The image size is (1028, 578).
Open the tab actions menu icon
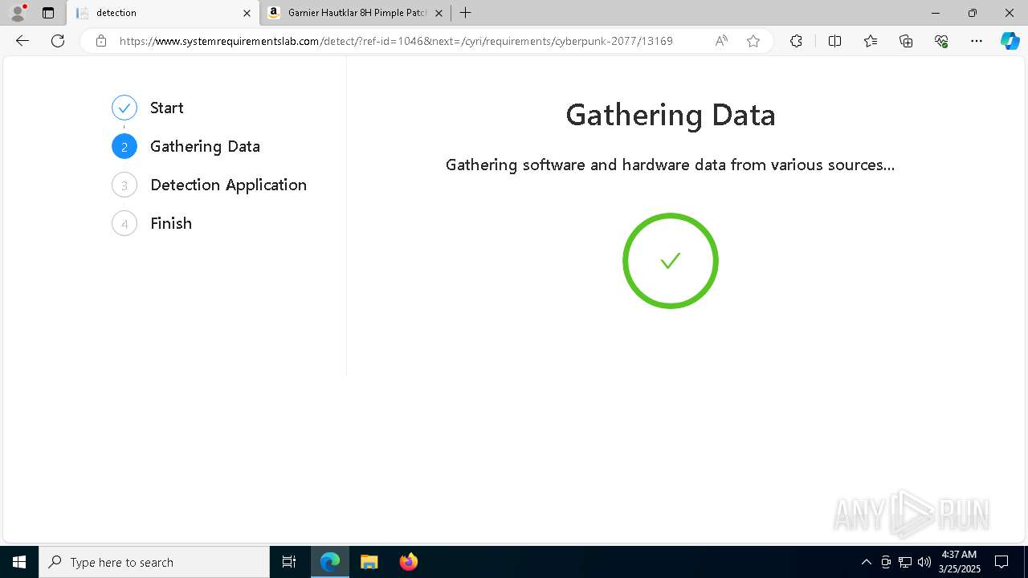click(48, 13)
